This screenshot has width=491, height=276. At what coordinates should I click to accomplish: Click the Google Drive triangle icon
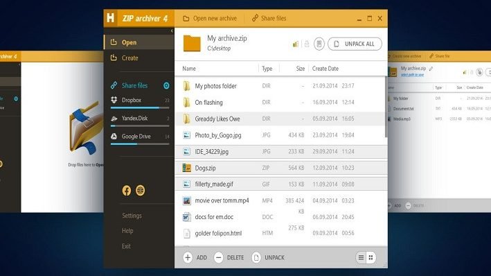point(114,136)
